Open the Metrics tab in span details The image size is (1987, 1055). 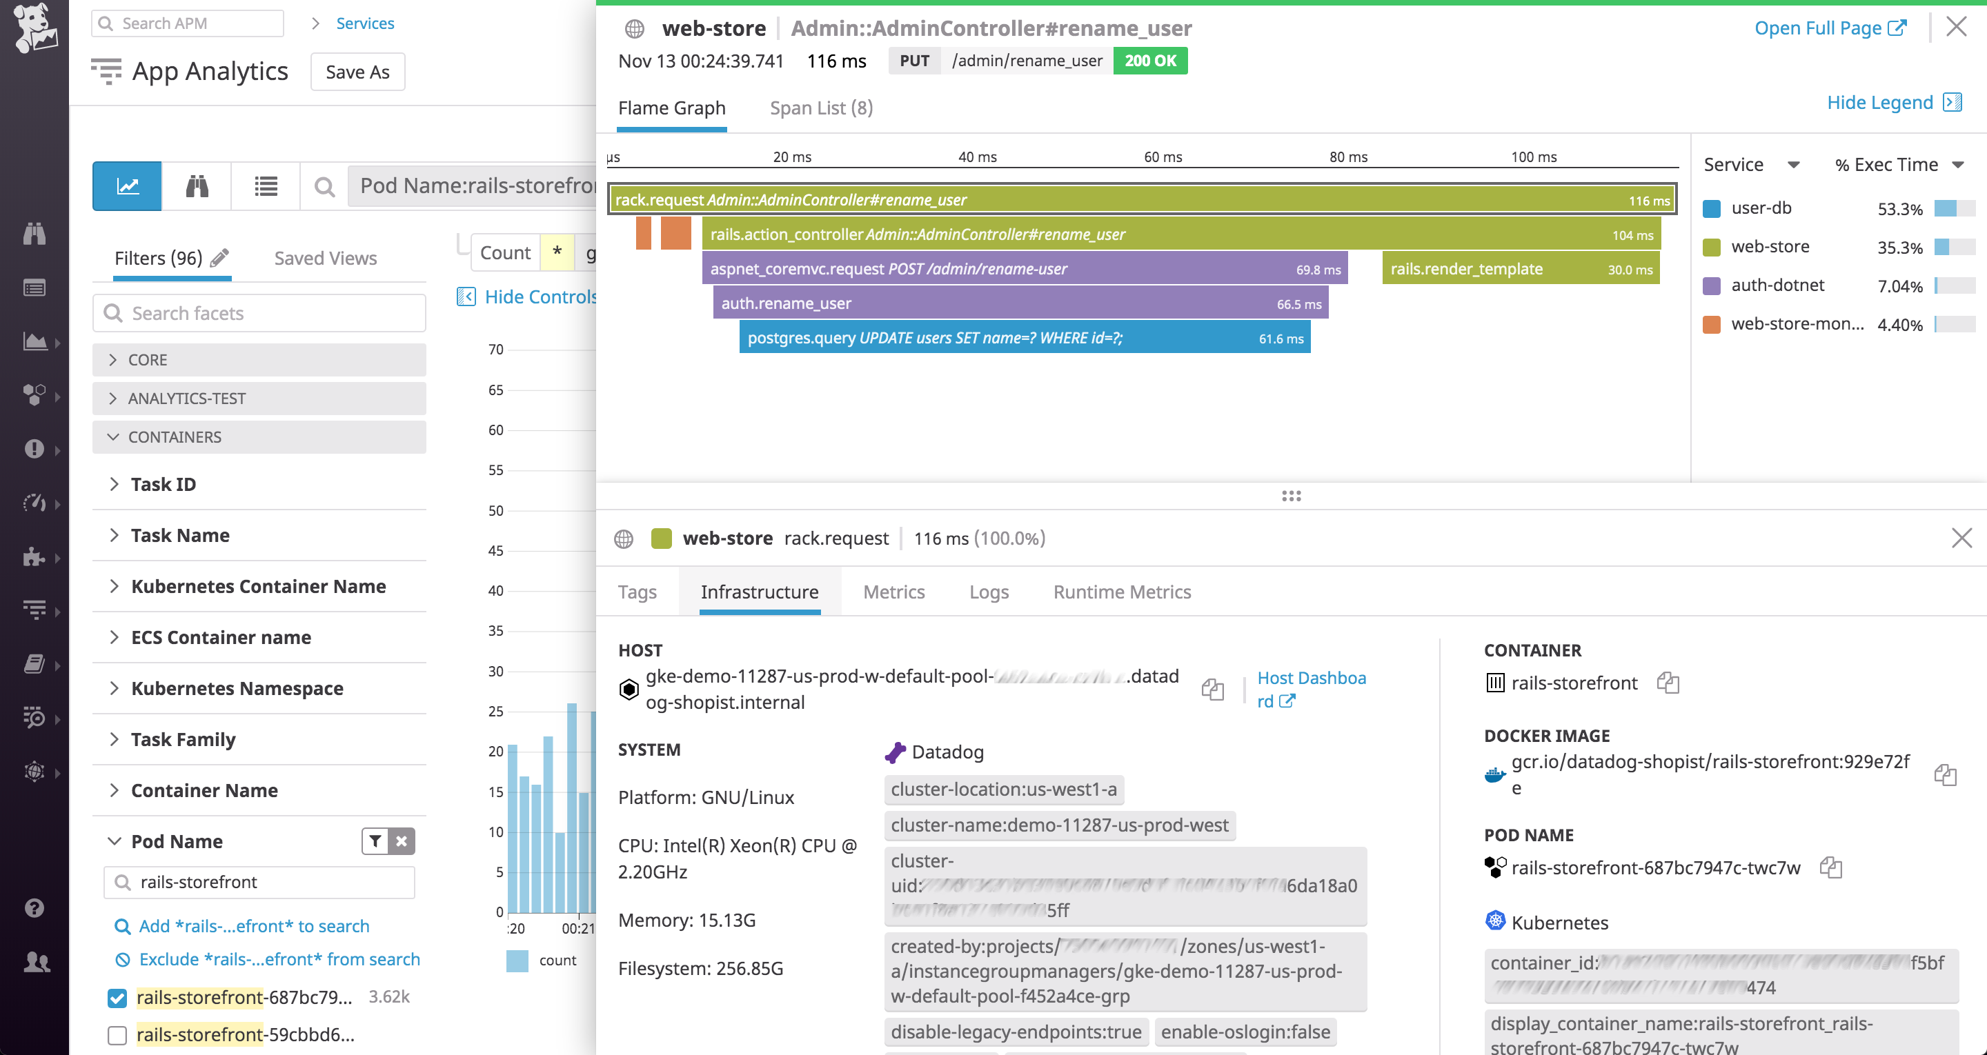coord(894,592)
